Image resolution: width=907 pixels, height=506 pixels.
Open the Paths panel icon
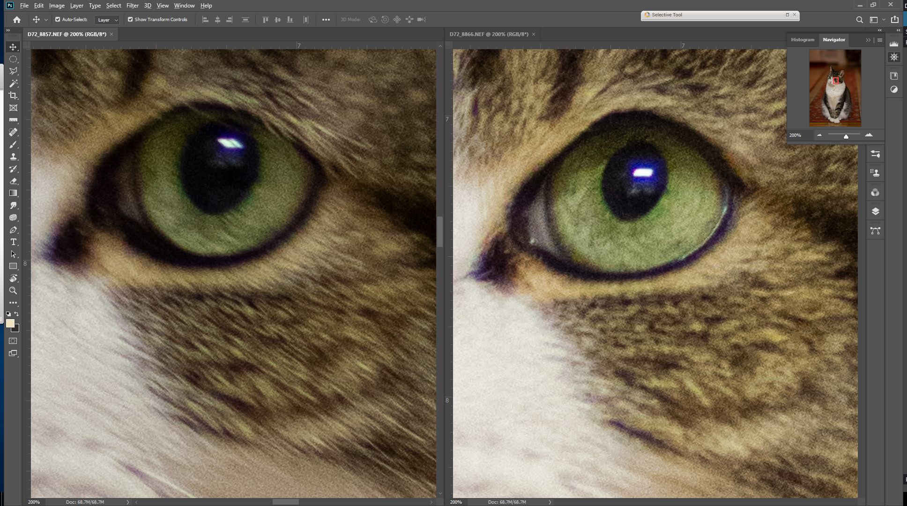[x=875, y=231]
